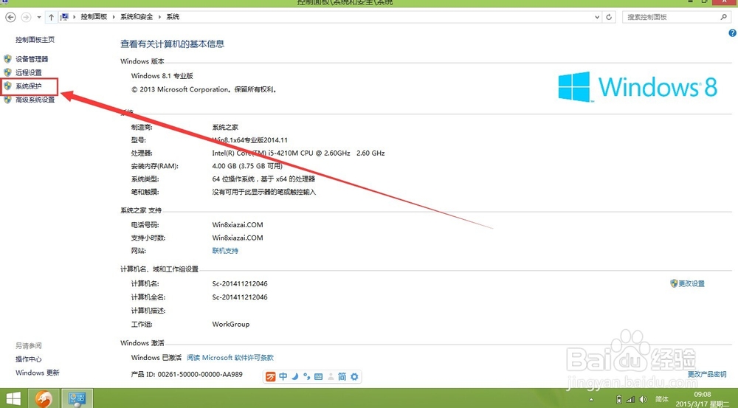The image size is (738, 408).
Task: Open 系统保护 from the sidebar
Action: click(x=28, y=86)
